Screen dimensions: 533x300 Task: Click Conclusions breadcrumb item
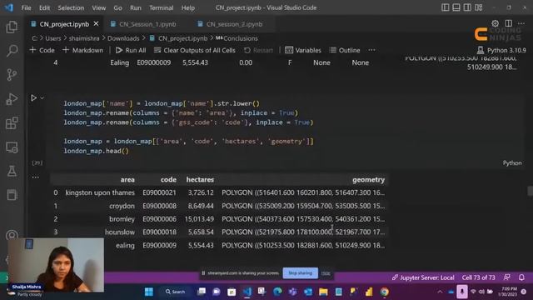(237, 38)
